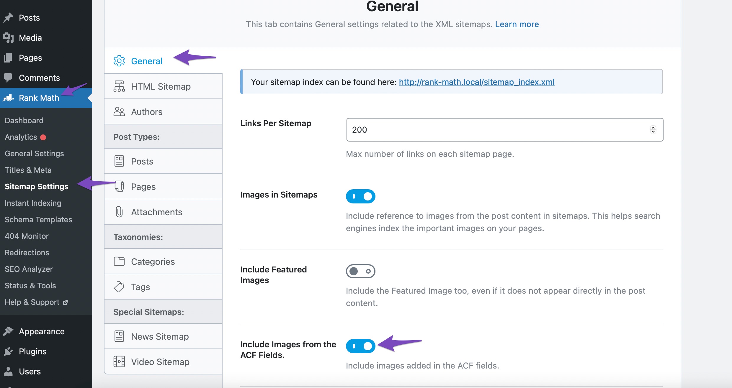Click the Pages icon in Post Types

pos(119,186)
